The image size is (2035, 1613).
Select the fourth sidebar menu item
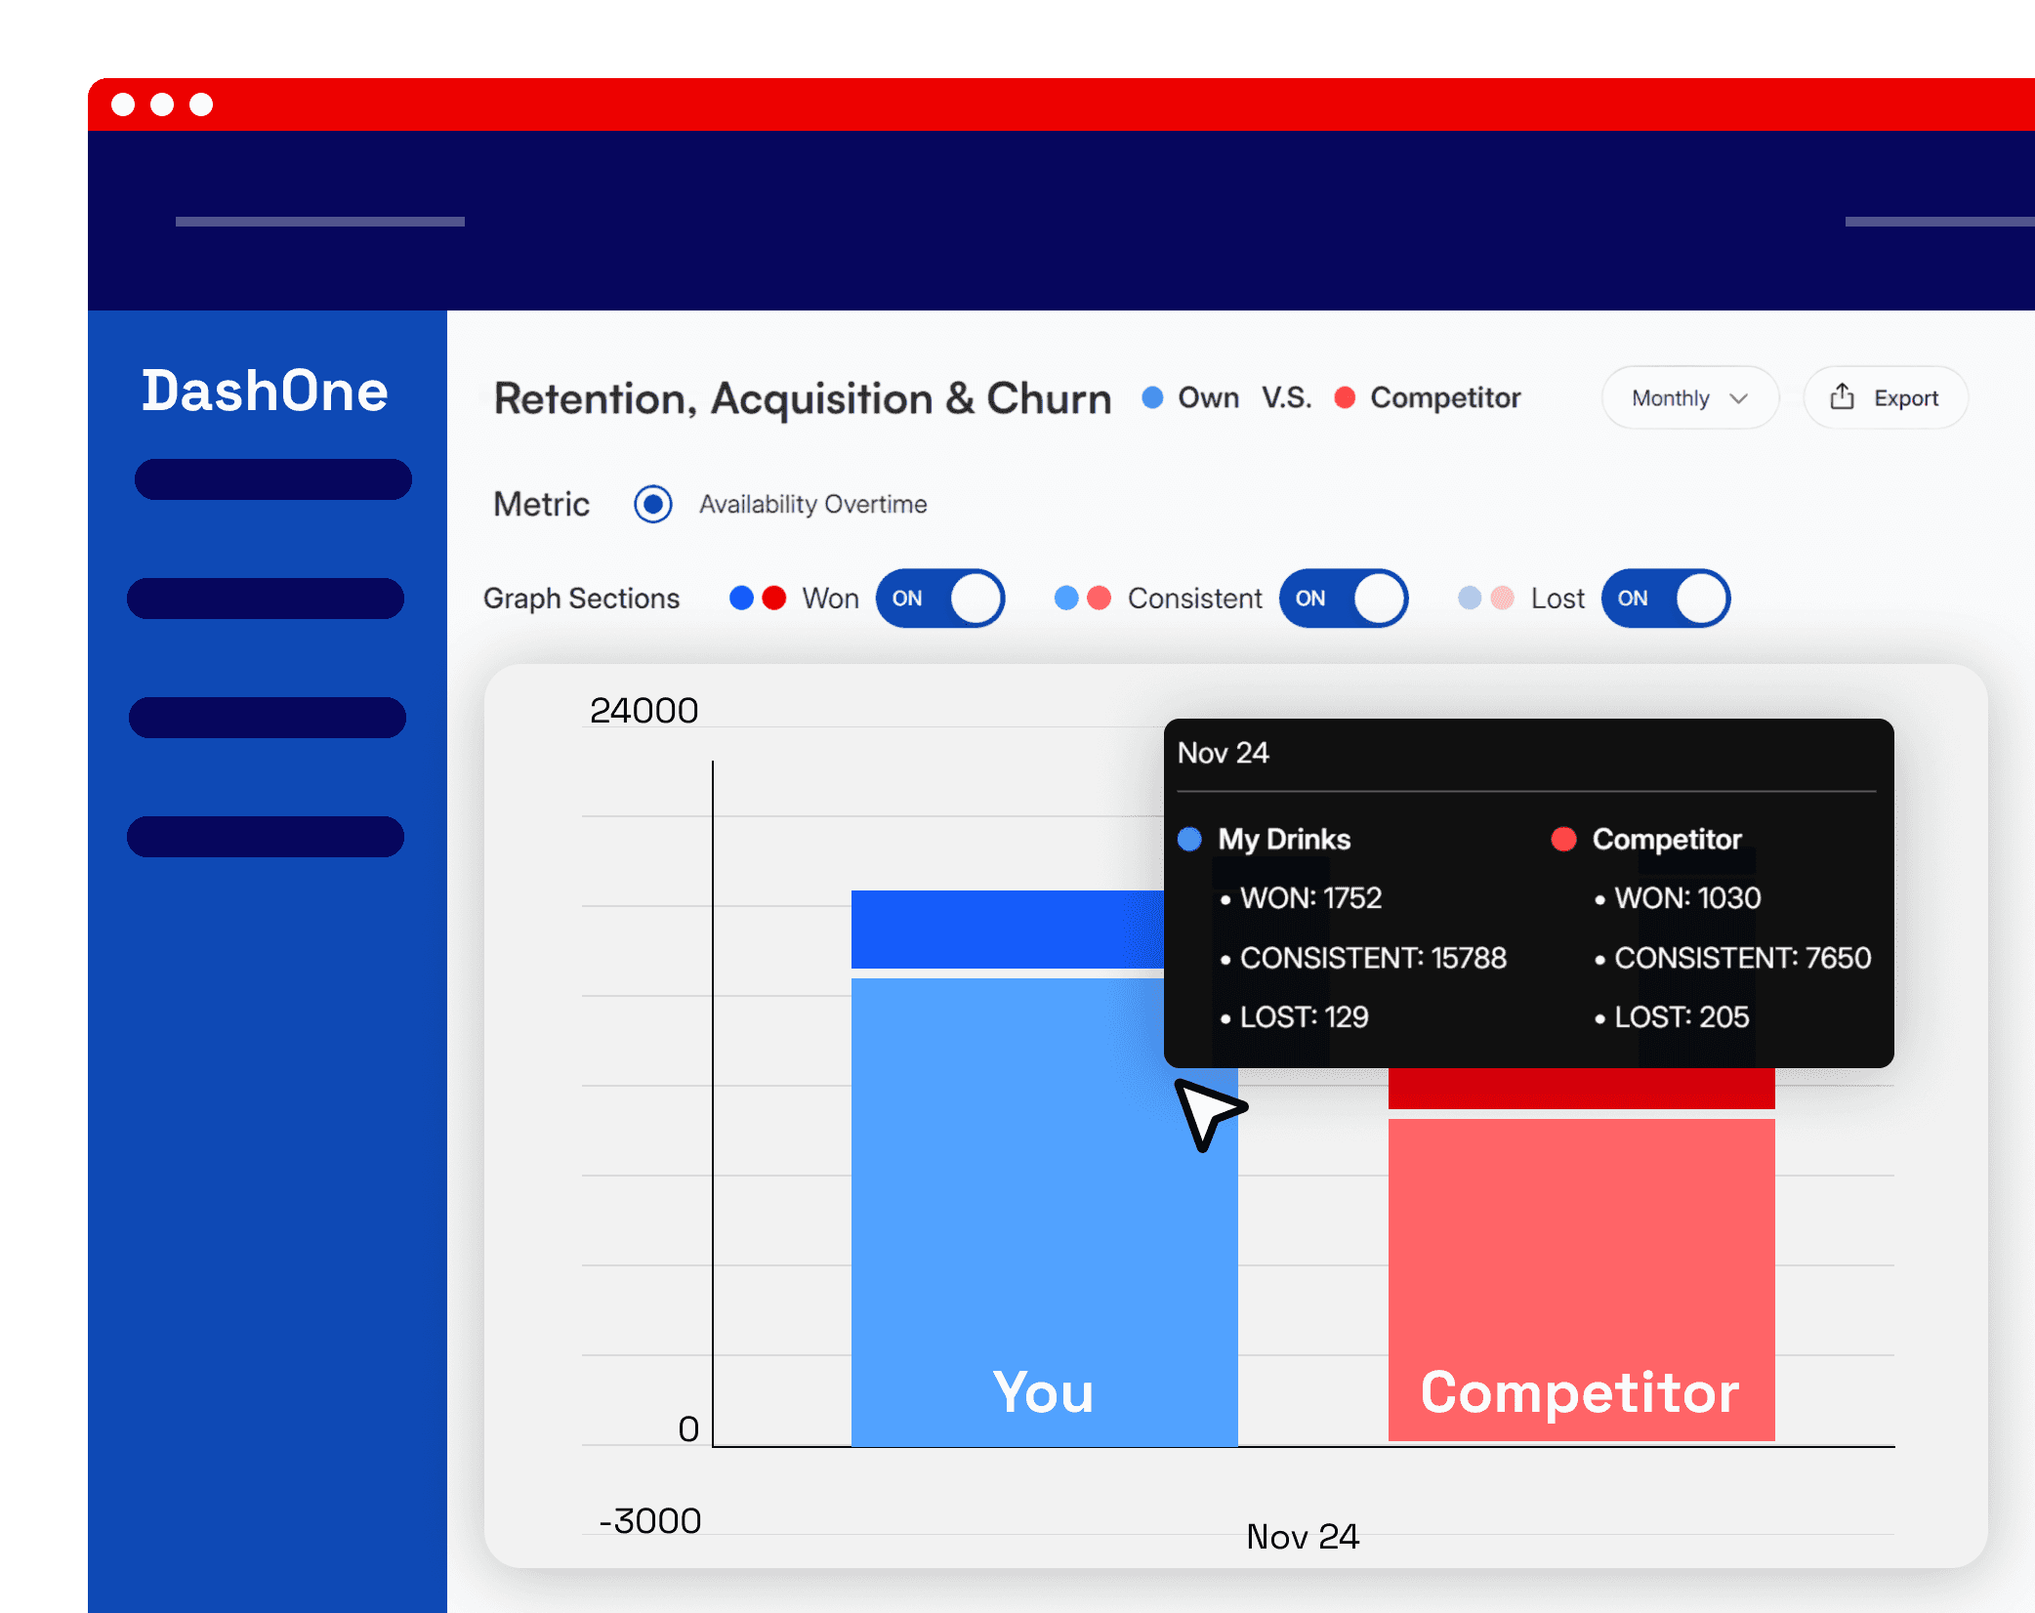(x=266, y=837)
